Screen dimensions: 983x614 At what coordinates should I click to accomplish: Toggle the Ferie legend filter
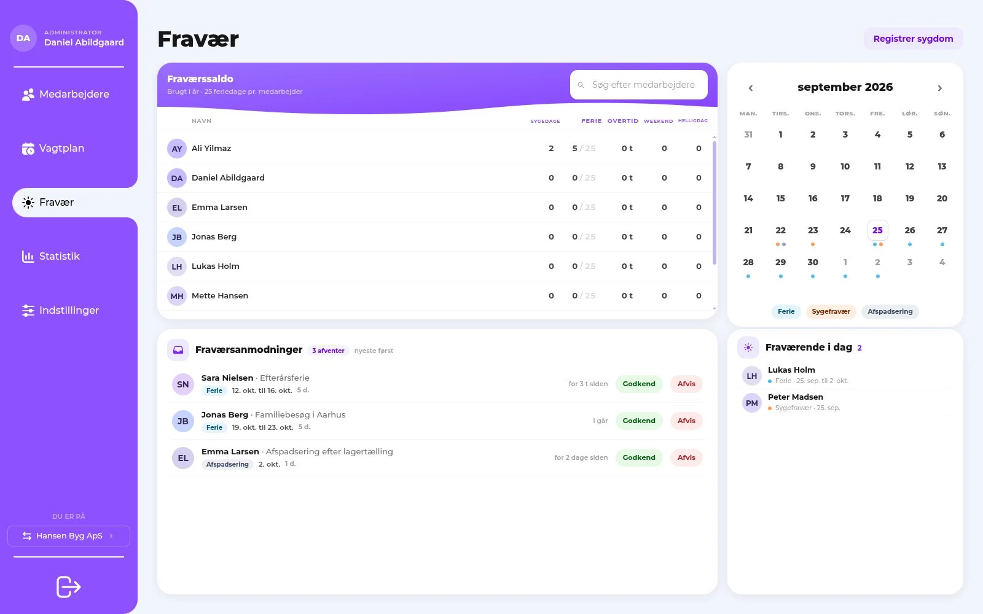pyautogui.click(x=786, y=311)
